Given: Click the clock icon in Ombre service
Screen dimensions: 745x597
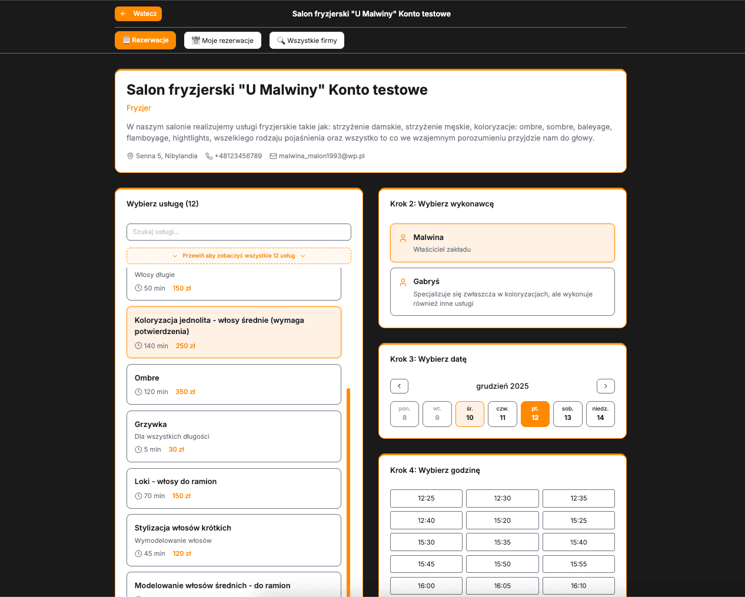Looking at the screenshot, I should (138, 392).
